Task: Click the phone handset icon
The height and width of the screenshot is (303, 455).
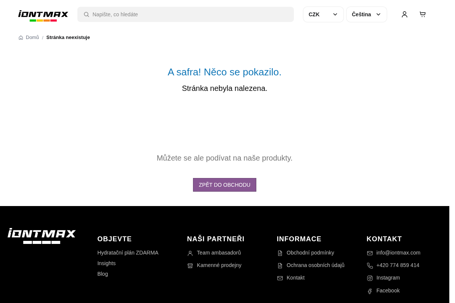Action: (x=370, y=266)
